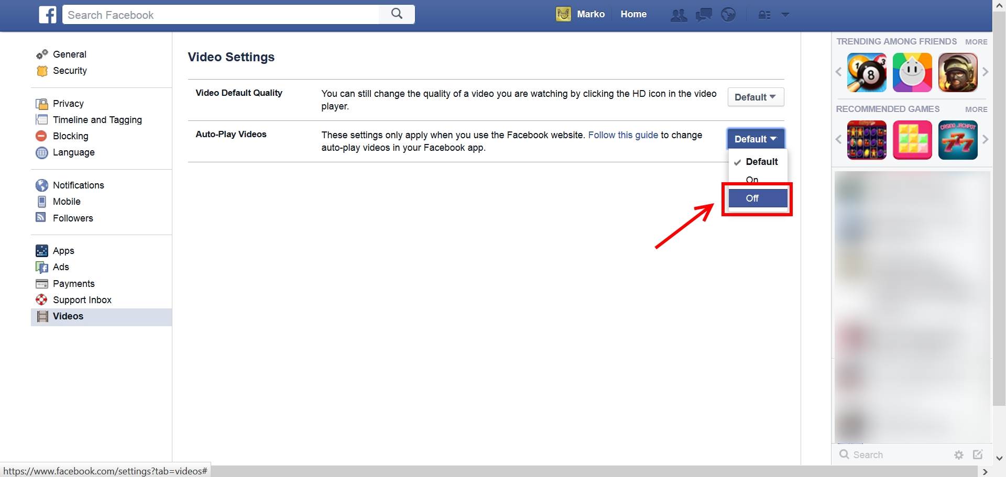Open the messages icon
The image size is (1006, 477).
click(x=703, y=15)
